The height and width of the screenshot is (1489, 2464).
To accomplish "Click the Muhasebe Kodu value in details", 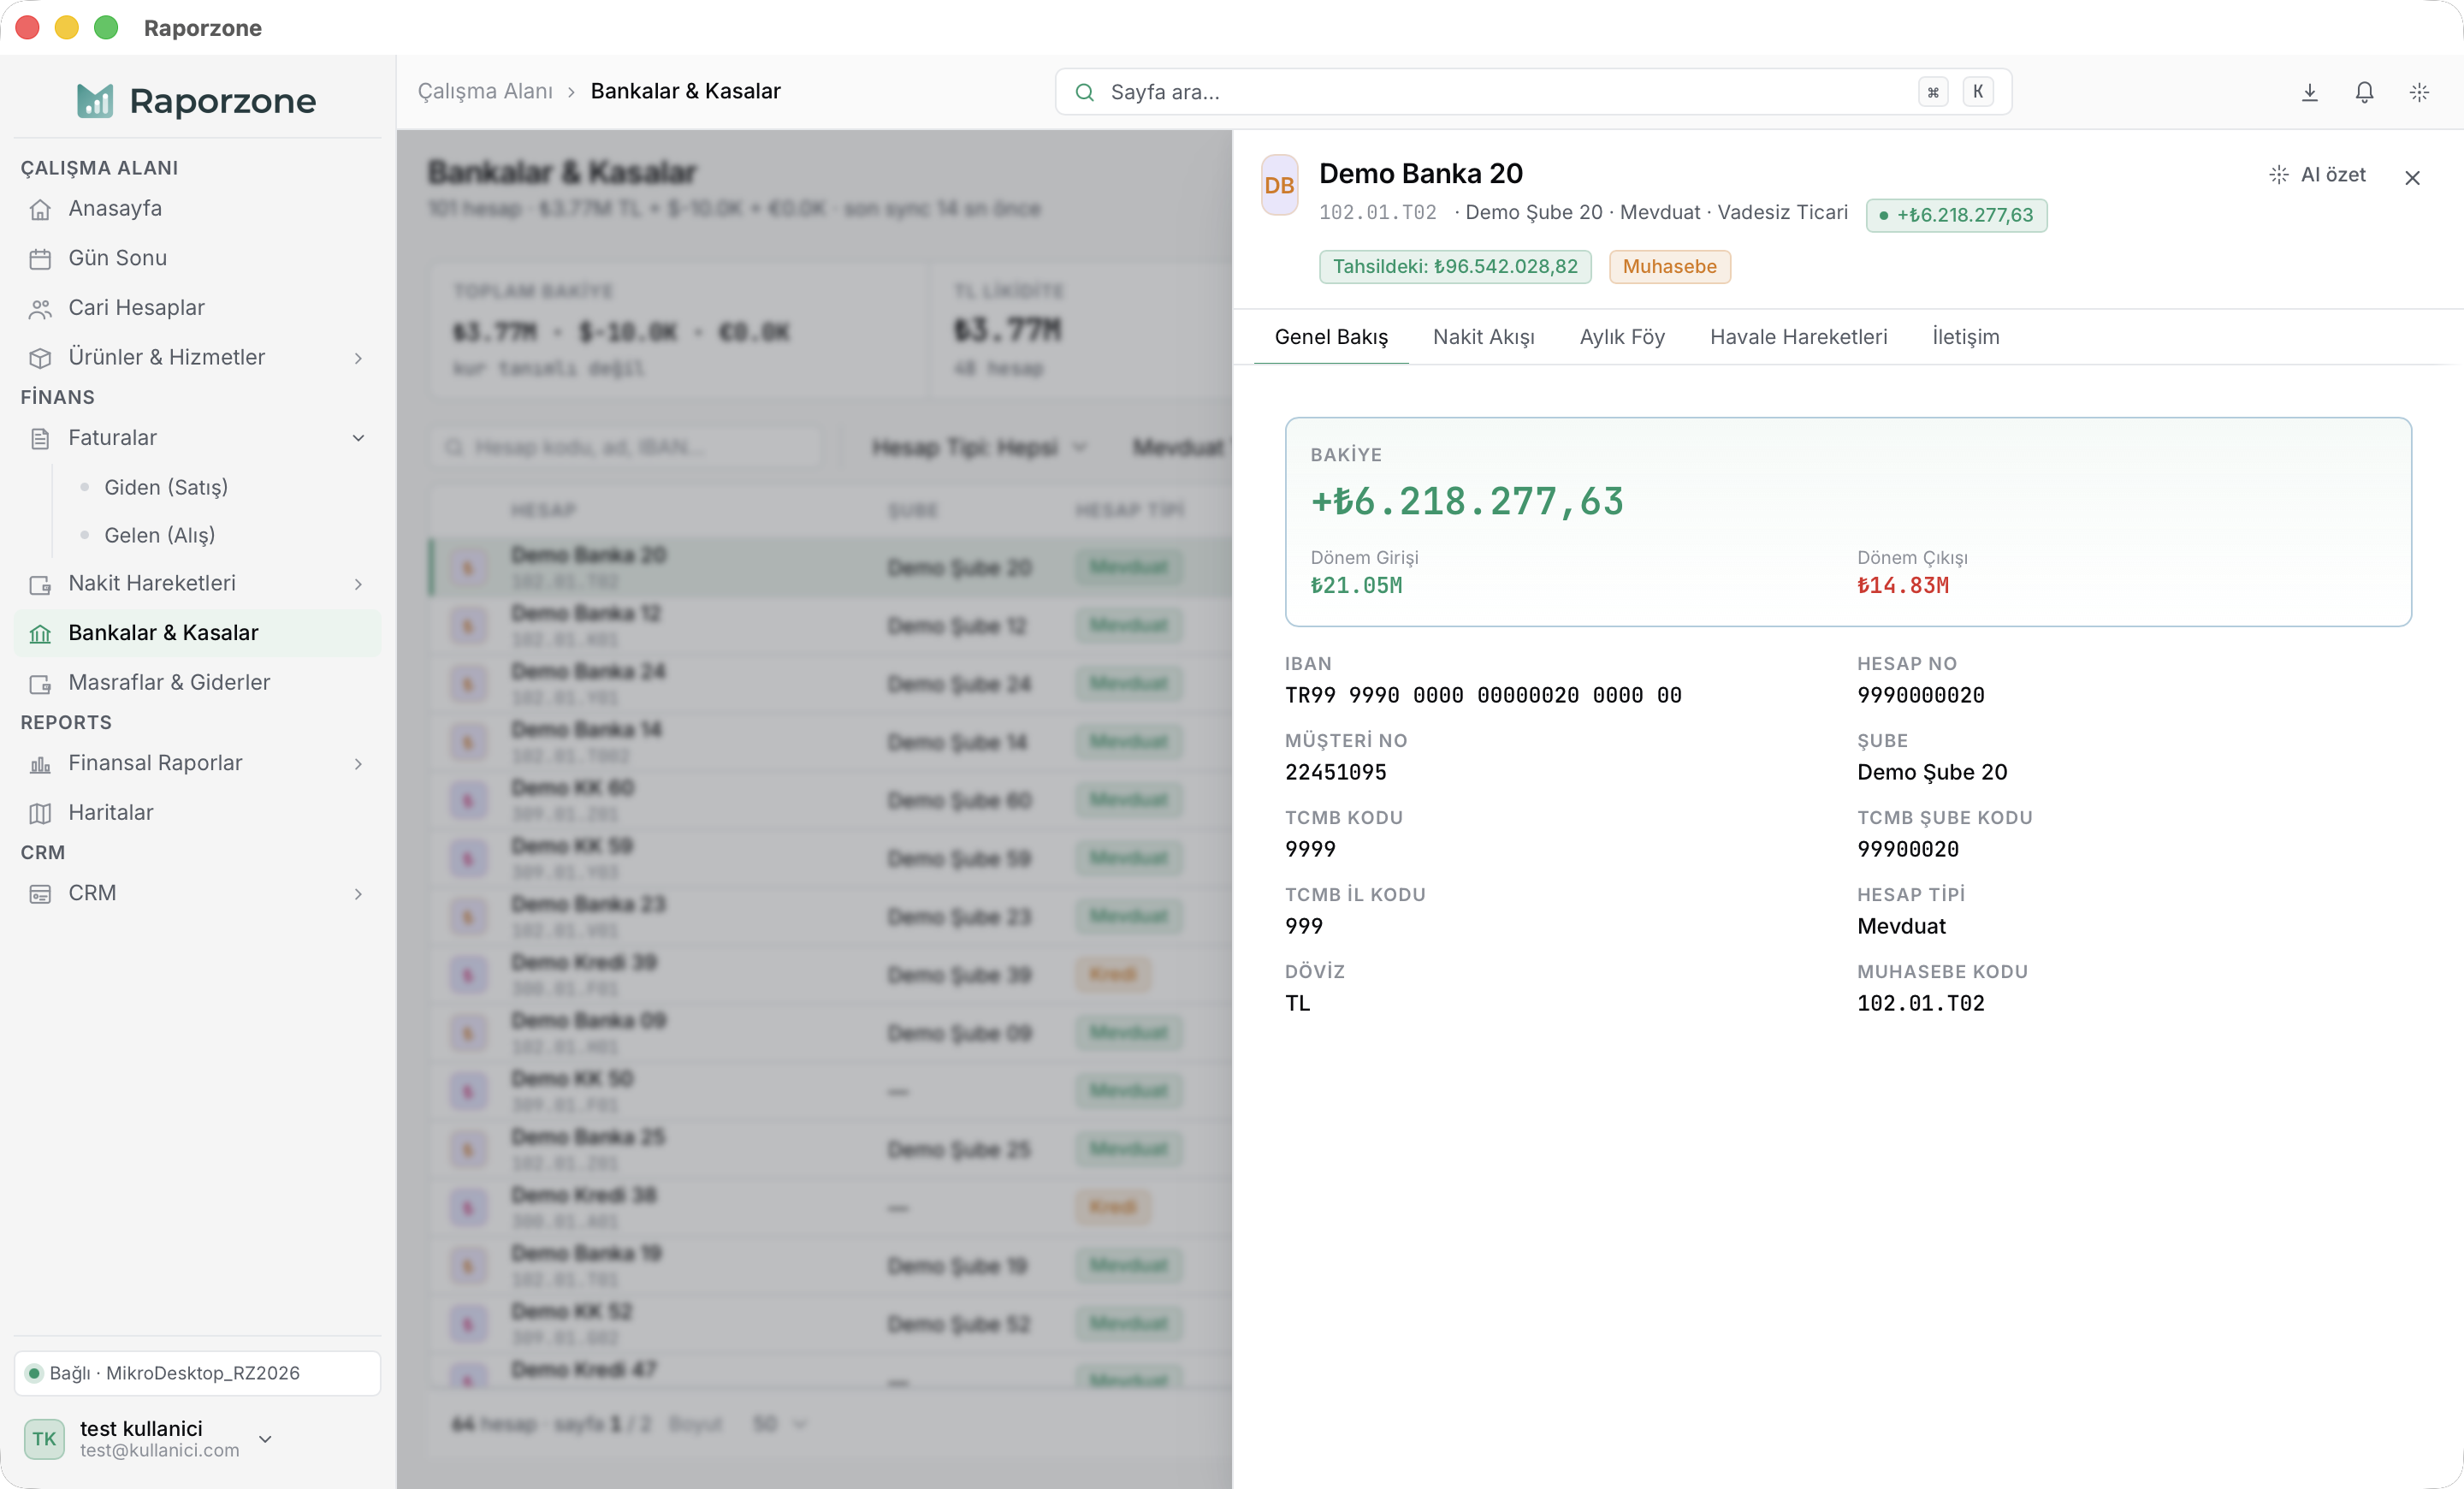I will [1920, 1003].
